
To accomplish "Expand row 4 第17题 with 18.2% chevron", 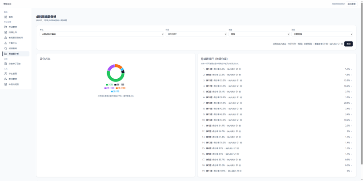I will [351, 86].
